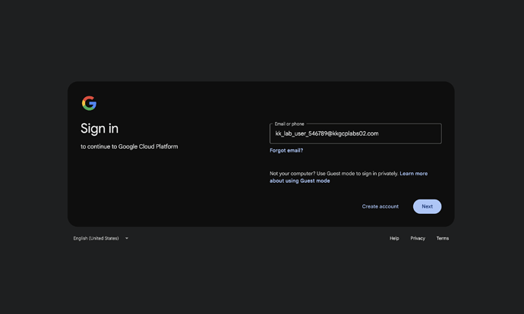Click the Google G logo
The width and height of the screenshot is (524, 314).
89,103
